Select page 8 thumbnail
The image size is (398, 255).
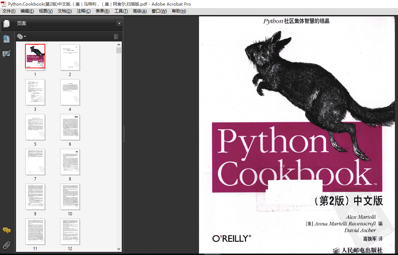(x=70, y=162)
